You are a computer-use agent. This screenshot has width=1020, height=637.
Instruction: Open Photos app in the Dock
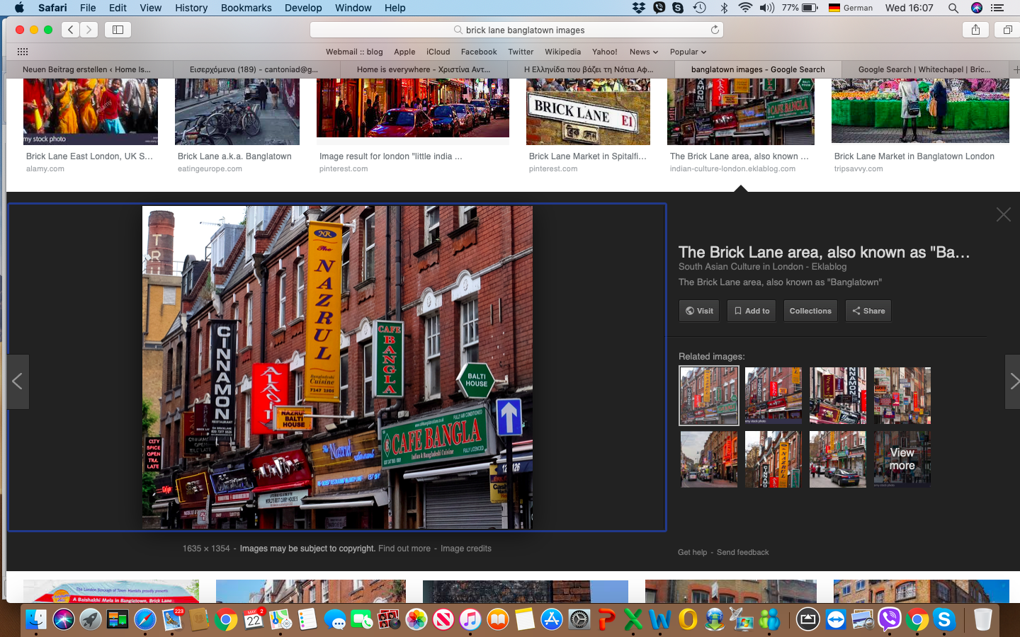416,620
